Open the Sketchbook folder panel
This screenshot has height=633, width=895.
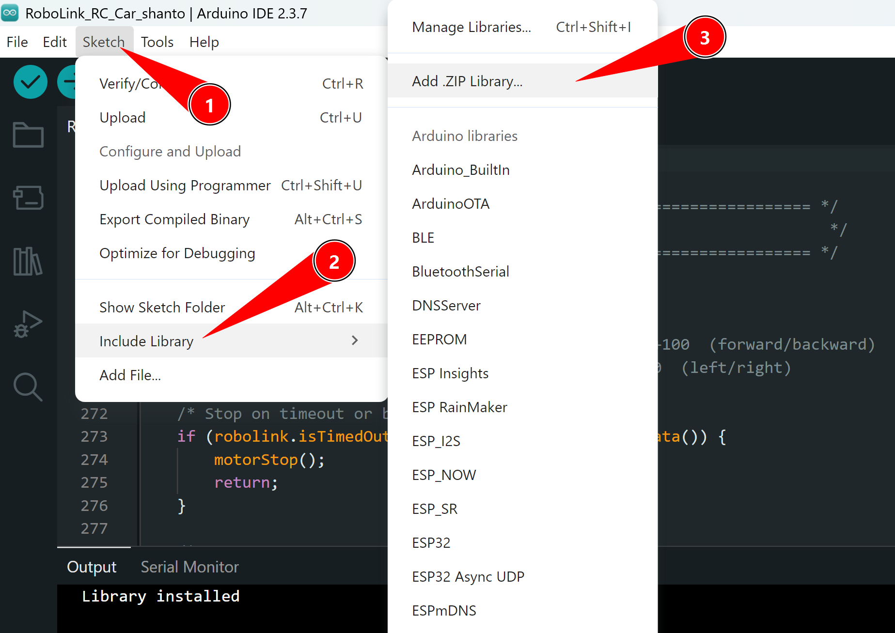(x=28, y=136)
